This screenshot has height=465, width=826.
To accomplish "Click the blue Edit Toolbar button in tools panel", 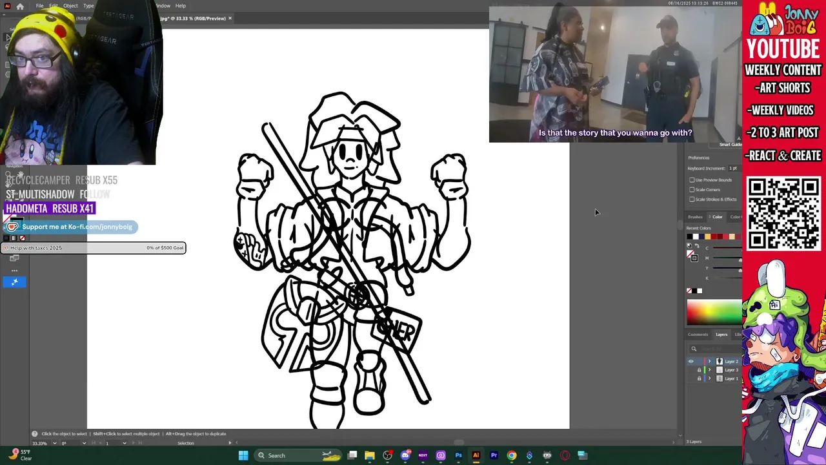I will 14,282.
